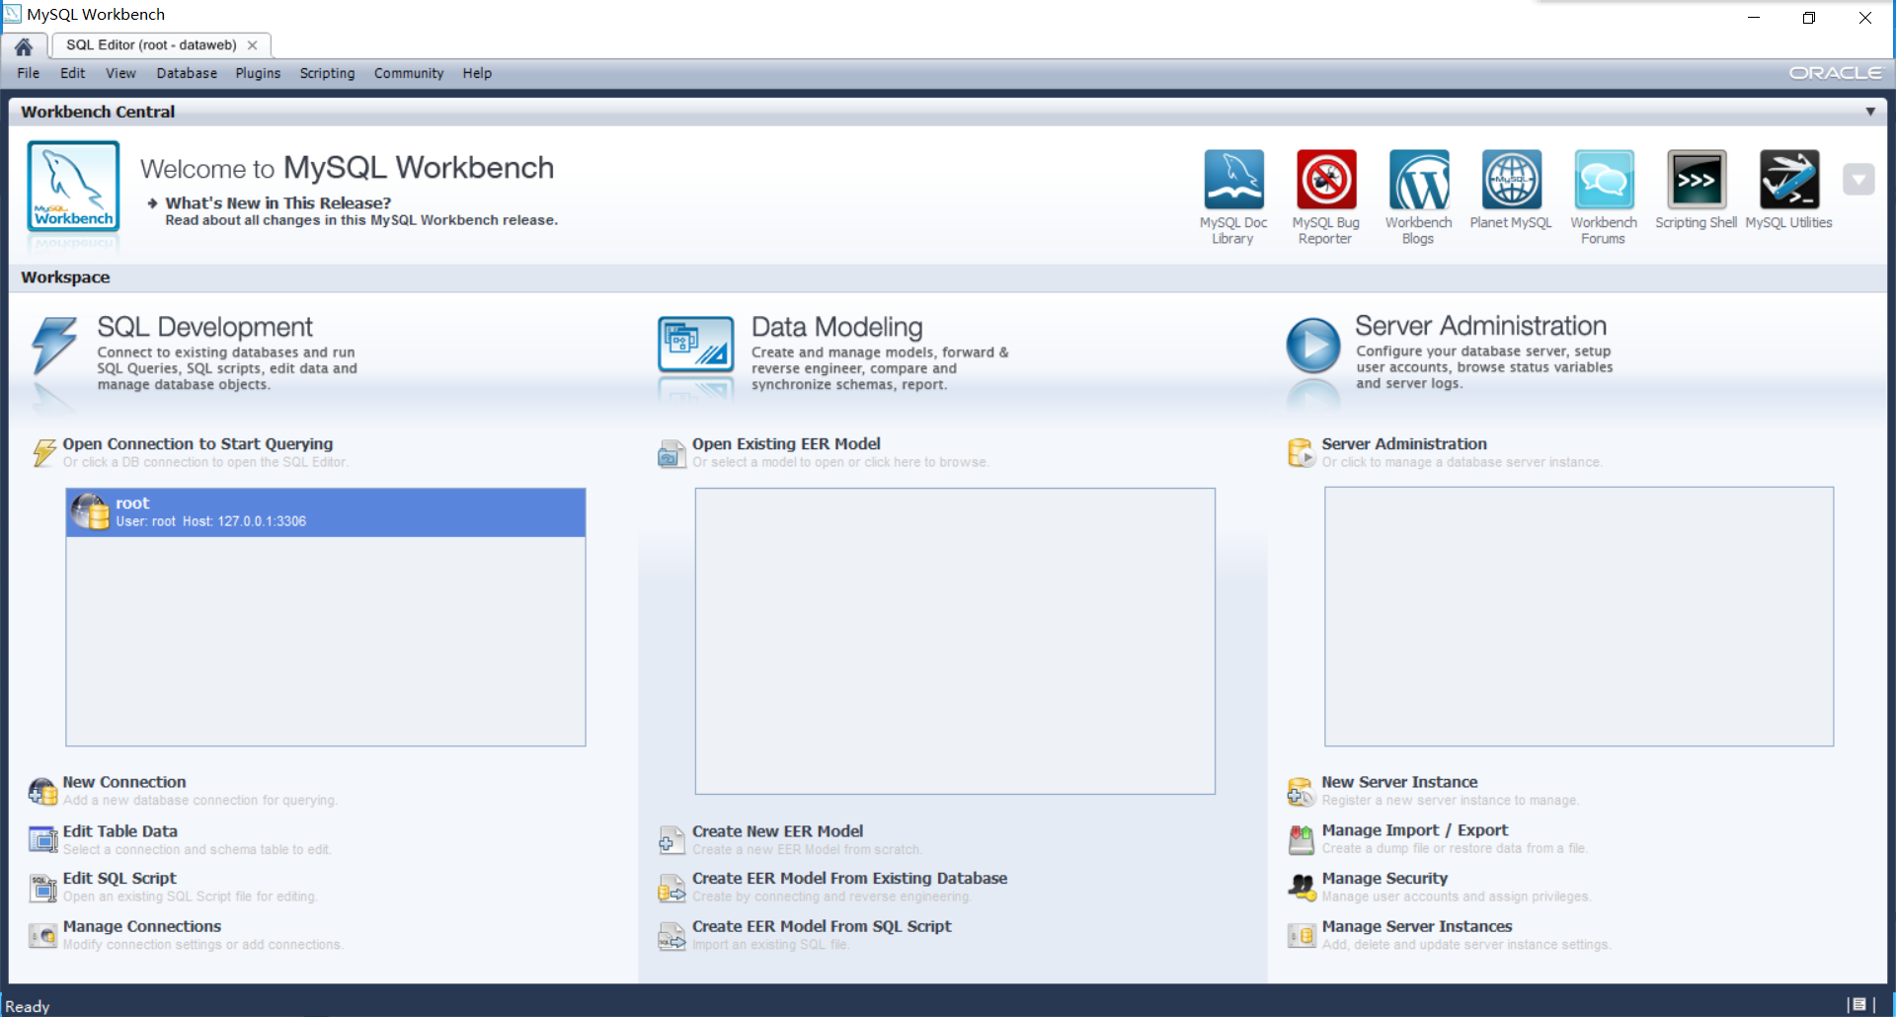The image size is (1896, 1017).
Task: Open What's New in This Release link
Action: [x=277, y=202]
